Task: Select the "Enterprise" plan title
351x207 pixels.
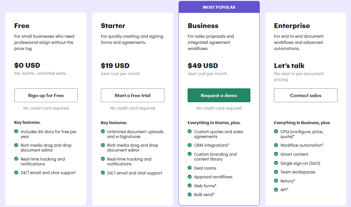Action: (292, 25)
